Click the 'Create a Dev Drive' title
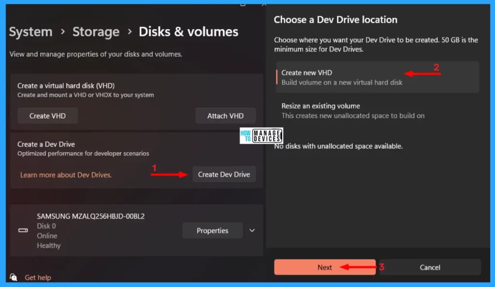The image size is (495, 287). (46, 144)
